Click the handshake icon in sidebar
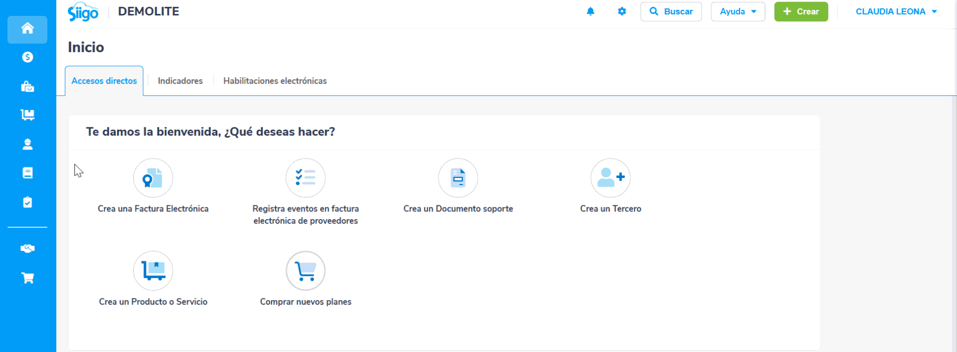This screenshot has height=352, width=957. (x=27, y=249)
